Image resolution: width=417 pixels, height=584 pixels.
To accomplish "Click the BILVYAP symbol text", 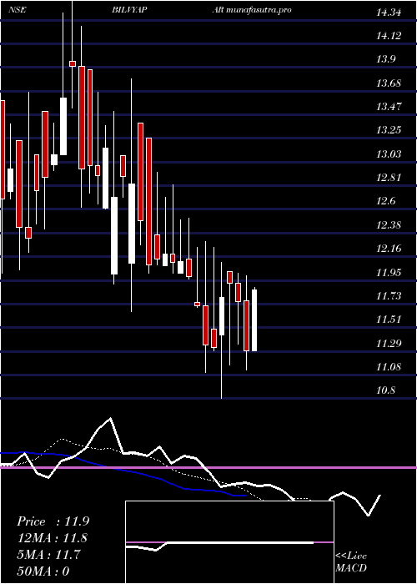I will coord(128,10).
